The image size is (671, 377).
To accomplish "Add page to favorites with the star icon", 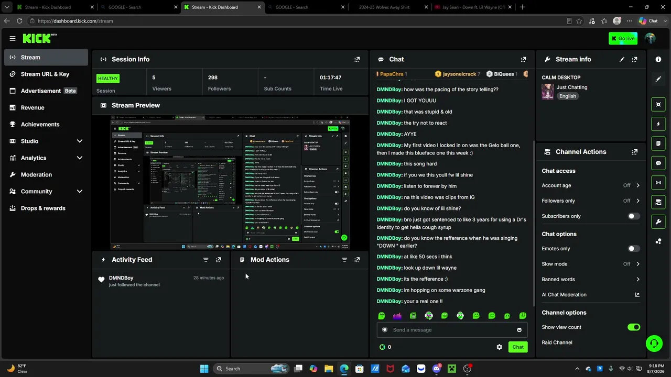I will pos(579,21).
